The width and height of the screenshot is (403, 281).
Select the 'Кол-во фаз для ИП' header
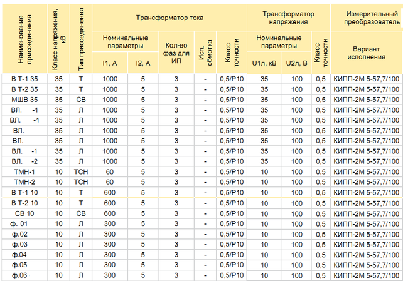(x=176, y=53)
